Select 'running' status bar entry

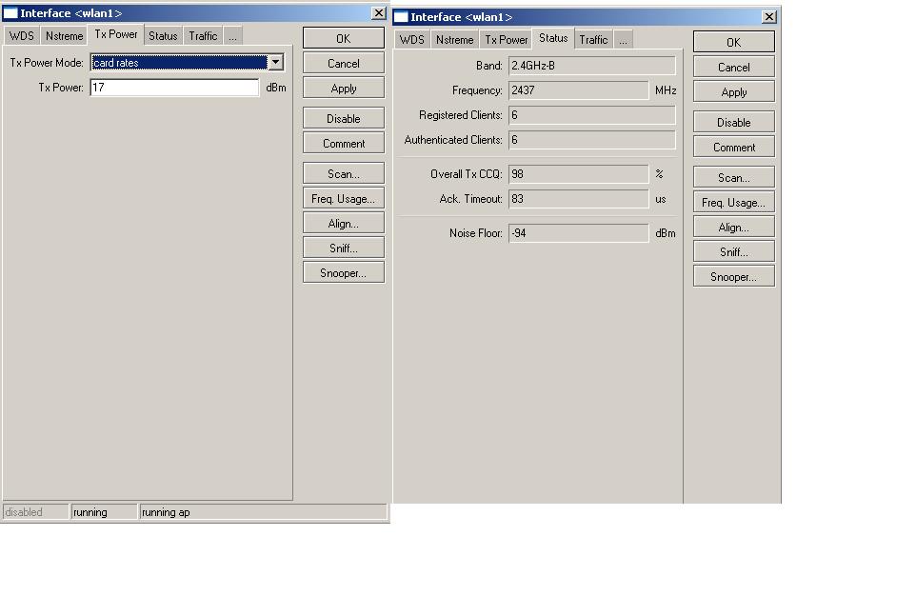[x=104, y=512]
